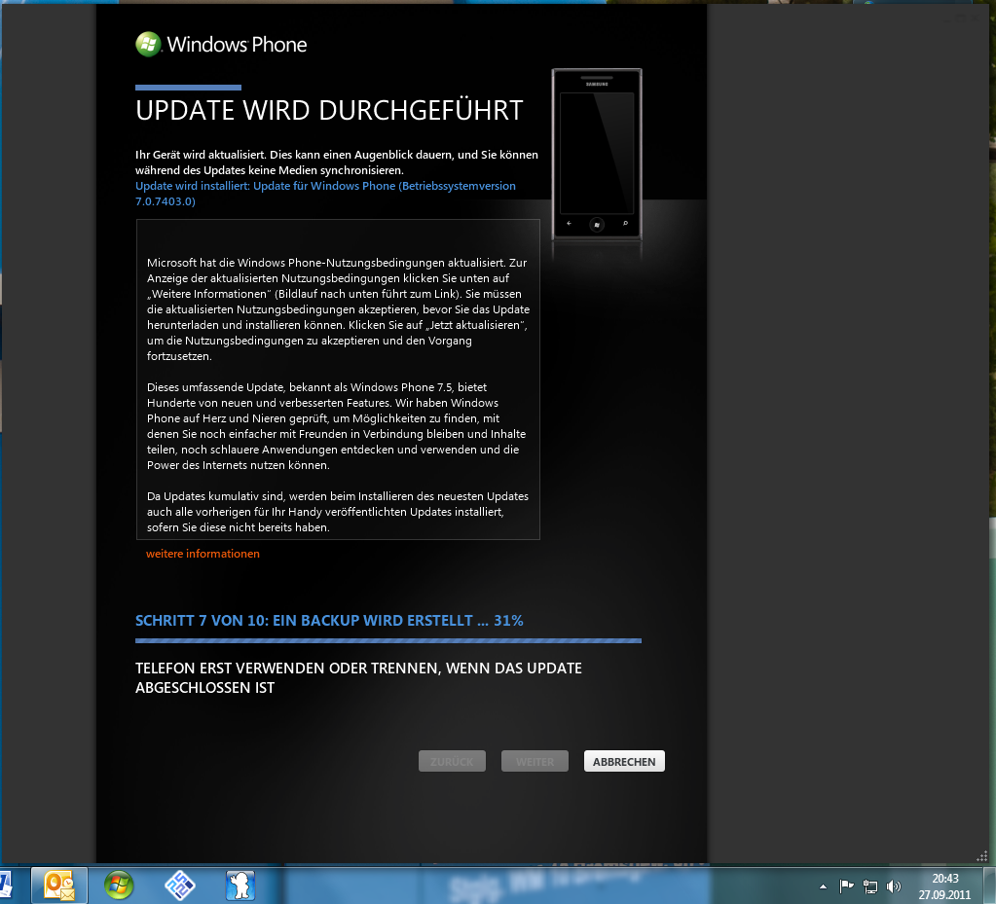Open the orange "weitere informationen" link
This screenshot has height=904, width=996.
203,554
